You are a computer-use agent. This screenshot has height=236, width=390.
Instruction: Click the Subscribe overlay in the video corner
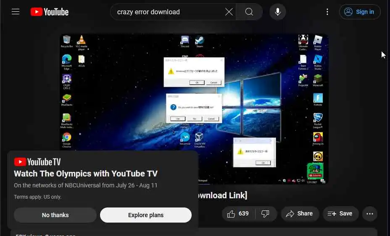point(315,171)
